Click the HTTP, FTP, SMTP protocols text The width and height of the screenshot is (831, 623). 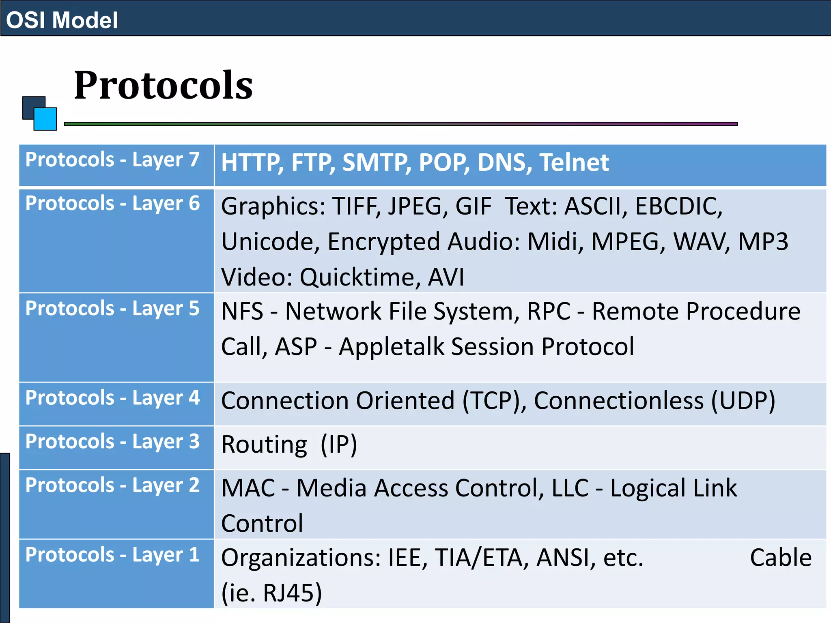415,163
